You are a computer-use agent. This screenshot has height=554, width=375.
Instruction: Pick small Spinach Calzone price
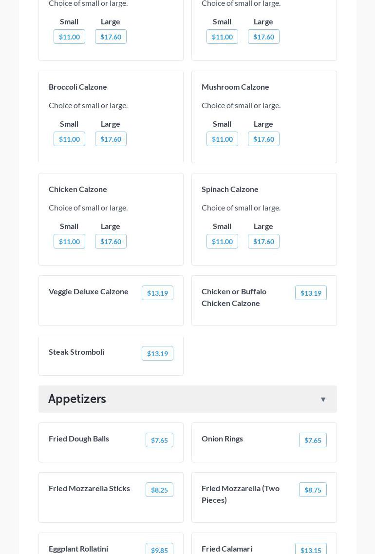pos(222,242)
